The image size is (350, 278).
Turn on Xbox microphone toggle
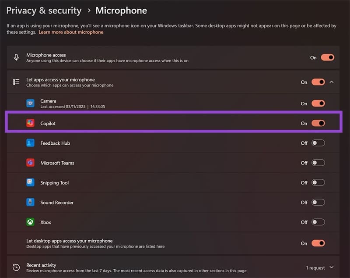tap(318, 222)
